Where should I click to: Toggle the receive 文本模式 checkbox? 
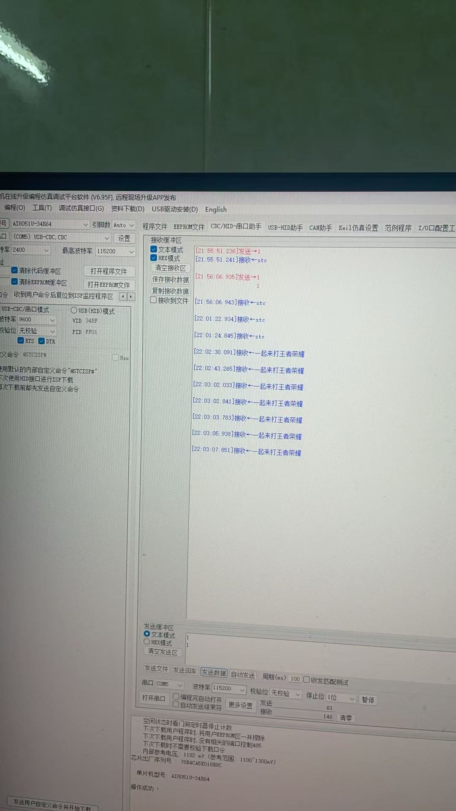pyautogui.click(x=154, y=249)
